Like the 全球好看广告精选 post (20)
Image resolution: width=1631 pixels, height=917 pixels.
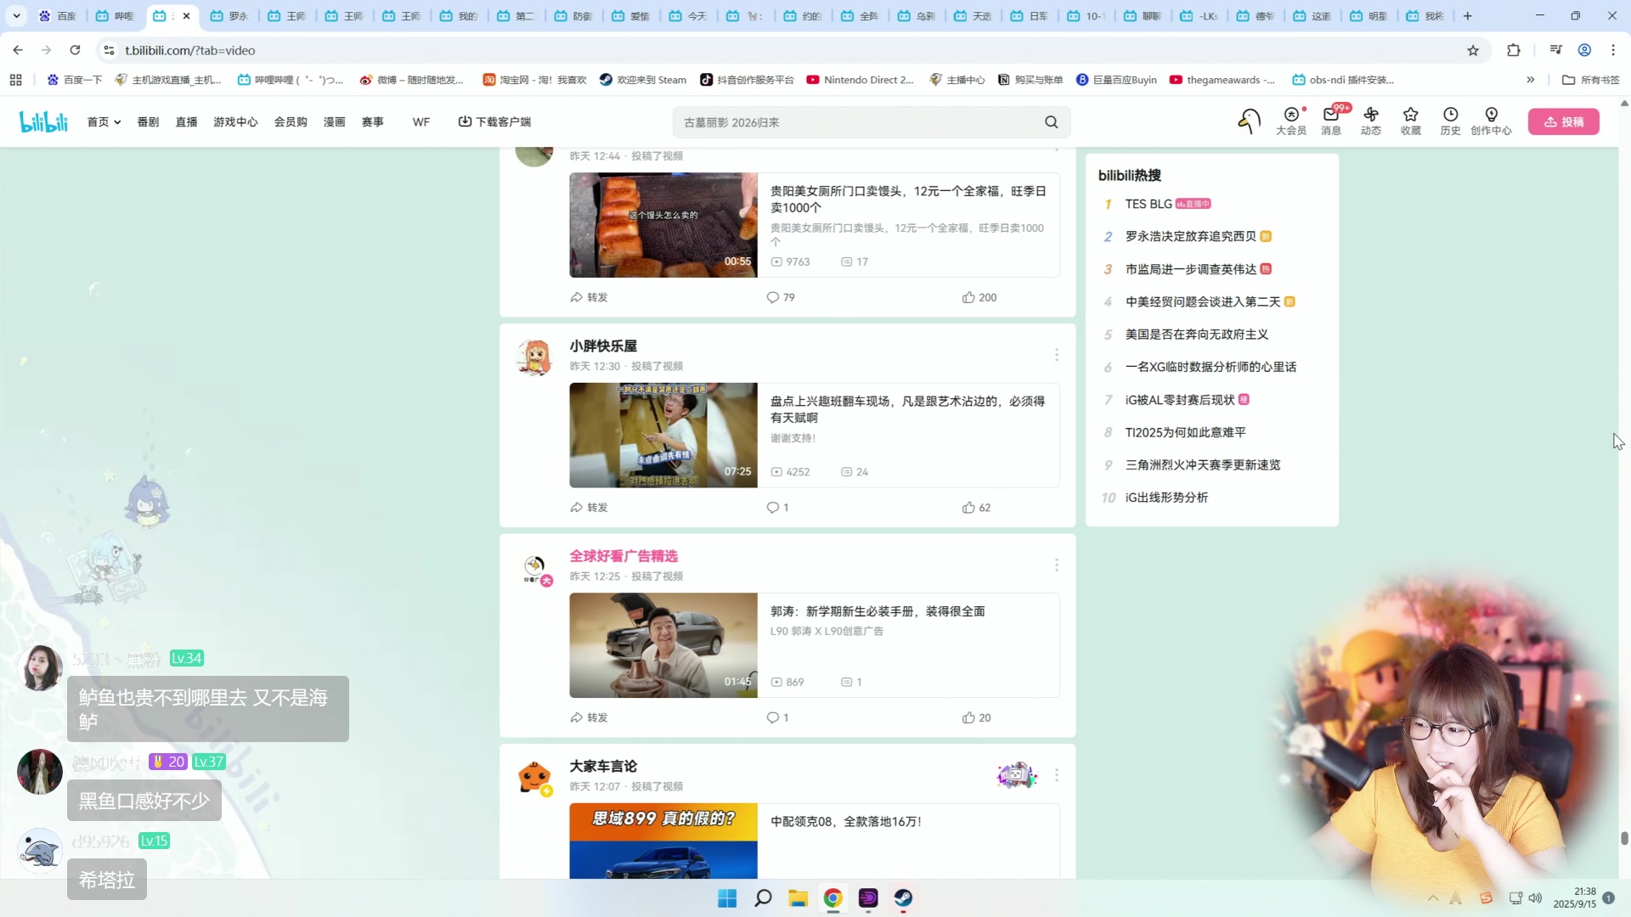click(976, 717)
